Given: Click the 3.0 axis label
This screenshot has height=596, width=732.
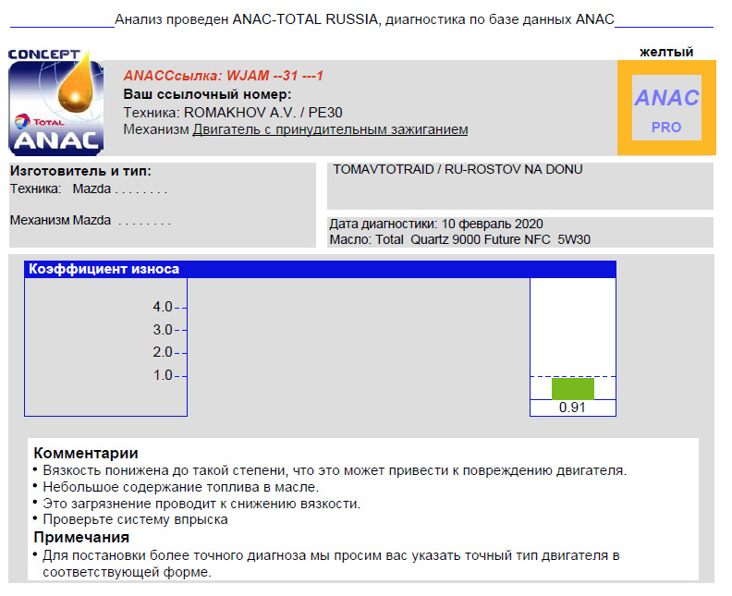Looking at the screenshot, I should (163, 330).
